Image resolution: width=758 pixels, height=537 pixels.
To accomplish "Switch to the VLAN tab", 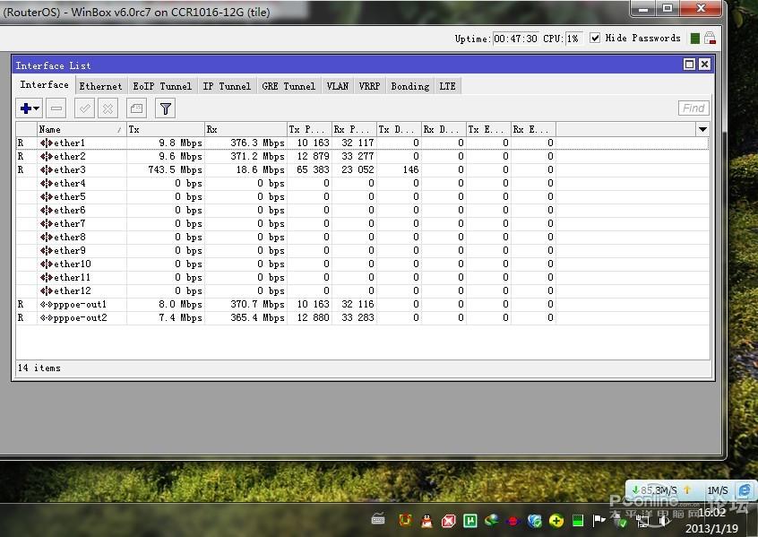I will tap(338, 86).
